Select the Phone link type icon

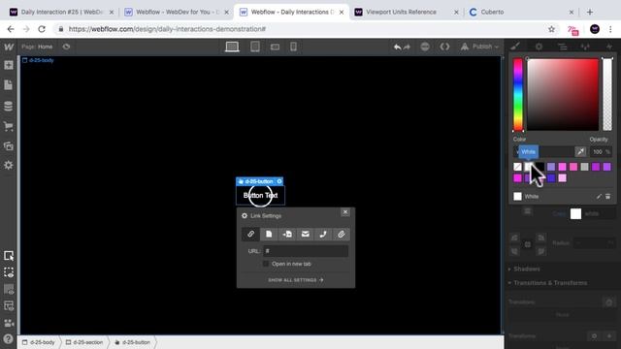point(323,235)
